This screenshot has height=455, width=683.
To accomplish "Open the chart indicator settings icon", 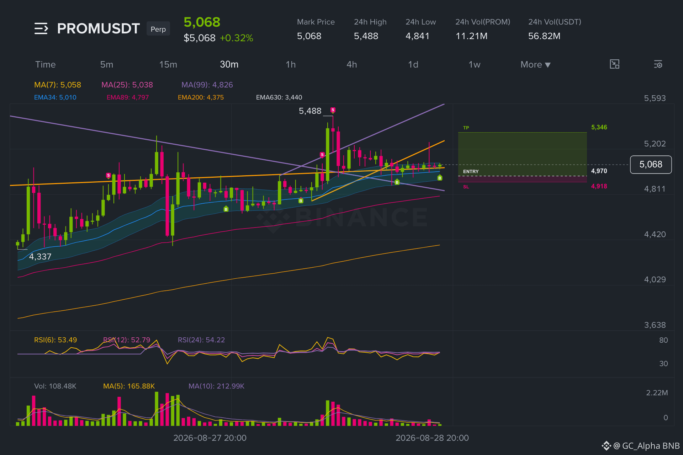I will pos(658,64).
